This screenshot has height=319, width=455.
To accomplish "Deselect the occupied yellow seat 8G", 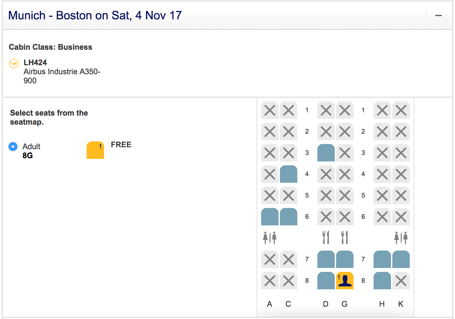I will (344, 281).
